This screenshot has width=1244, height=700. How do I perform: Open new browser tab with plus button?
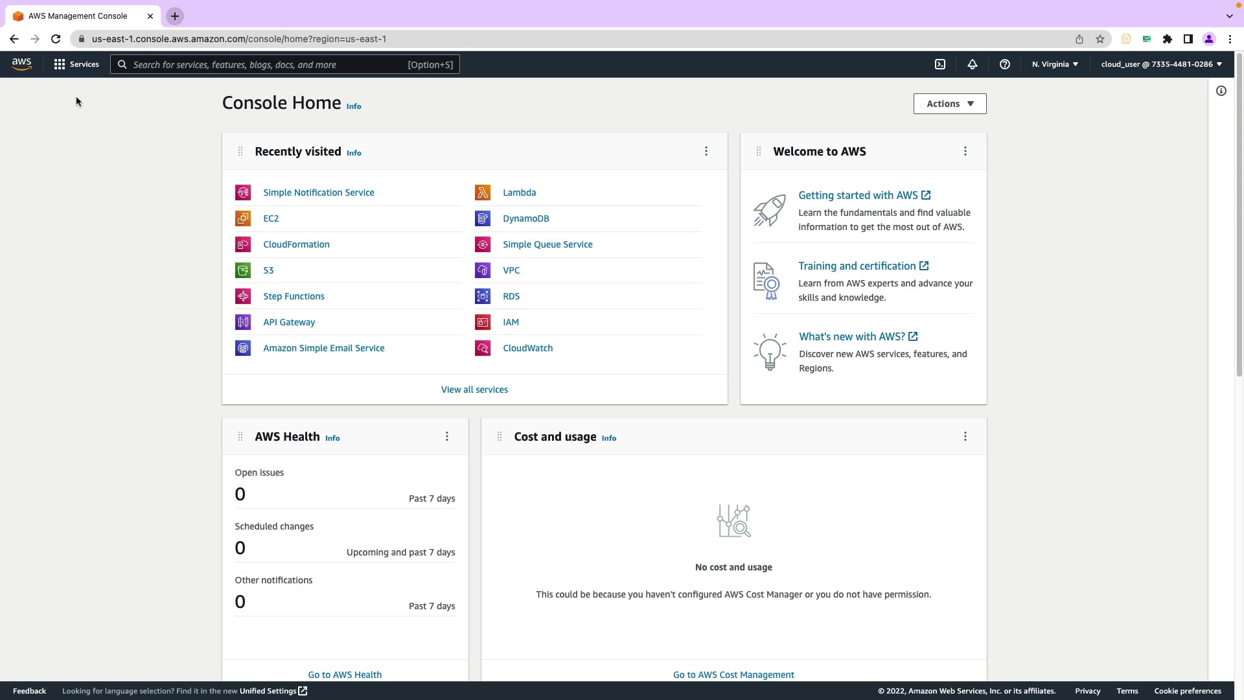pyautogui.click(x=175, y=16)
